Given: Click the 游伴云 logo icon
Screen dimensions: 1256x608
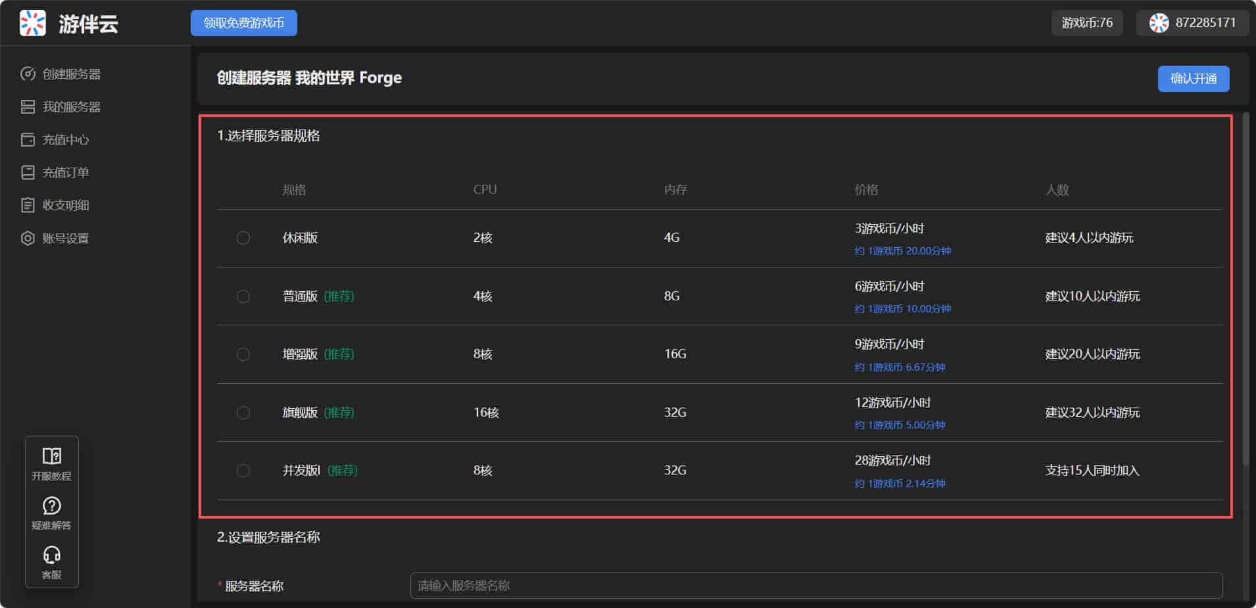Looking at the screenshot, I should coord(33,23).
